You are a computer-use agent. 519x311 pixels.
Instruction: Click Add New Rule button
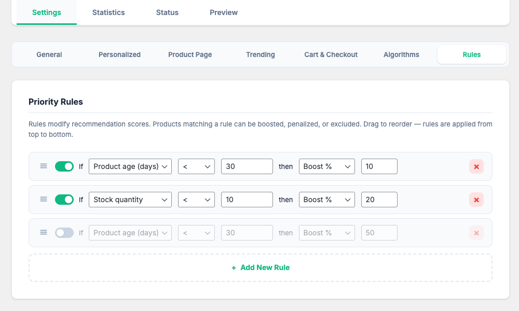(261, 267)
